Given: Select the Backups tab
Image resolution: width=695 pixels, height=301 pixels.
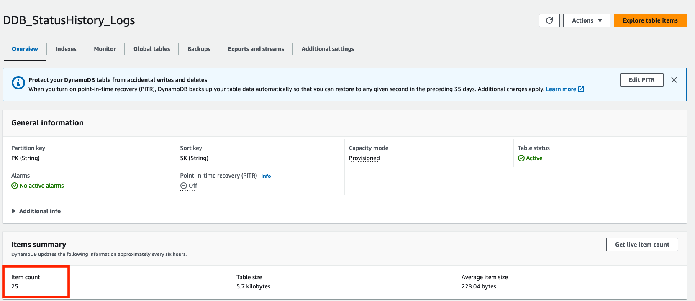Looking at the screenshot, I should (199, 49).
